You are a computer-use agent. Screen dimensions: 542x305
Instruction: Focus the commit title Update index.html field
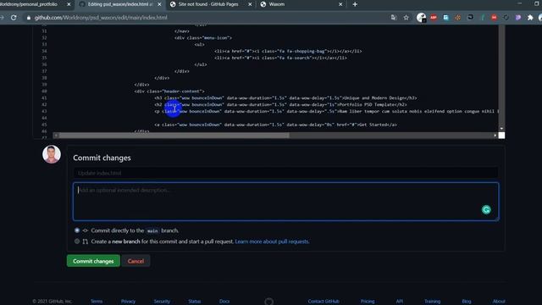click(285, 173)
